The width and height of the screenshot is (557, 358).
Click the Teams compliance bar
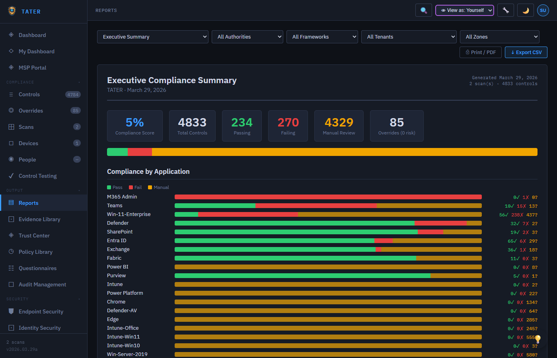[328, 206]
